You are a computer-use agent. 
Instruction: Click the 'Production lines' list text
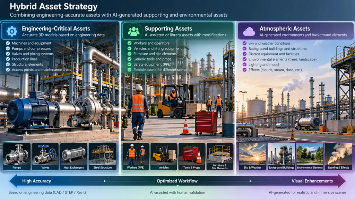click(25, 59)
